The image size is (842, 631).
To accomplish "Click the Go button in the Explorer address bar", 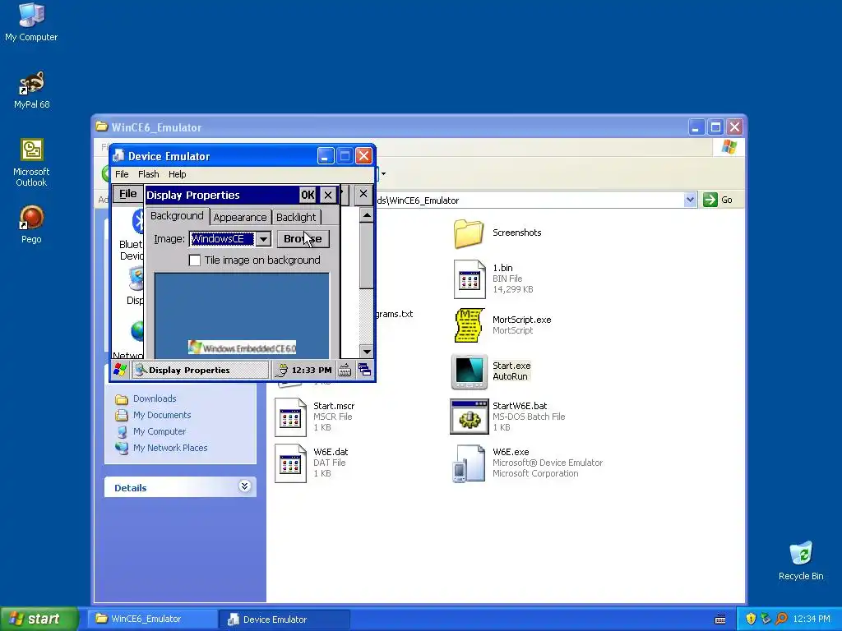I will click(718, 200).
